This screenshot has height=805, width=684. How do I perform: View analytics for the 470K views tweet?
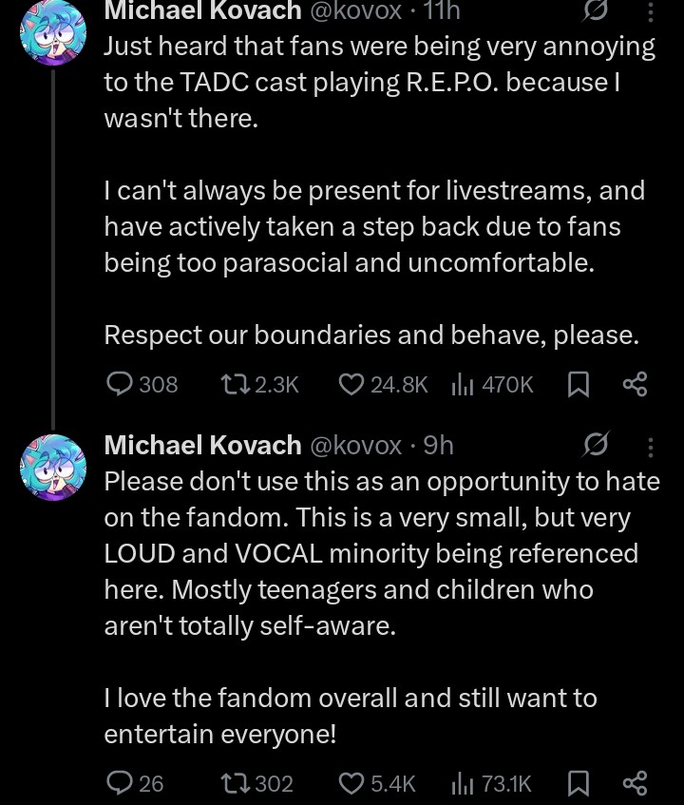pyautogui.click(x=463, y=384)
